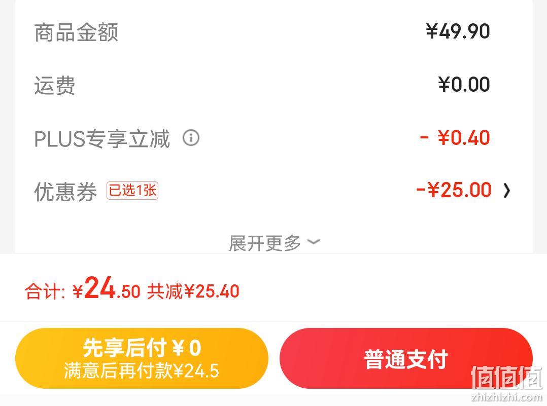The width and height of the screenshot is (547, 406).
Task: Tap the 合计 ¥24.50 total
Action: coord(83,289)
